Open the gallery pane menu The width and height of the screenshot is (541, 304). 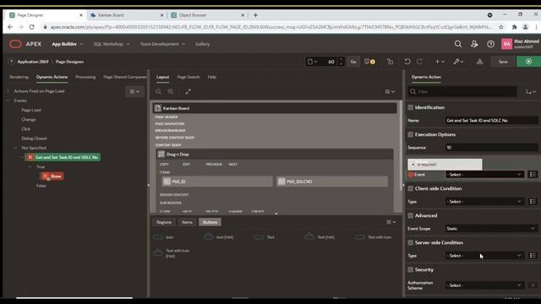click(391, 222)
